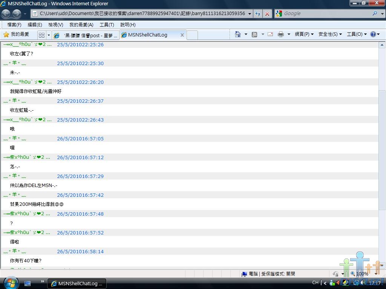
Task: Click the RSS feeds icon
Action: point(254,34)
